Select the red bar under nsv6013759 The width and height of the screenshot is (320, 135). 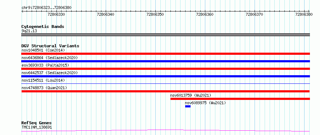pyautogui.click(x=240, y=99)
